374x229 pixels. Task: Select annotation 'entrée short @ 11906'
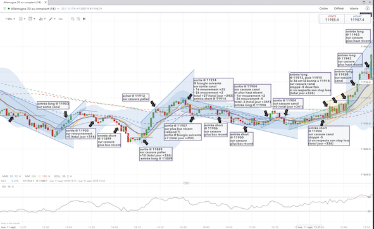216,130
